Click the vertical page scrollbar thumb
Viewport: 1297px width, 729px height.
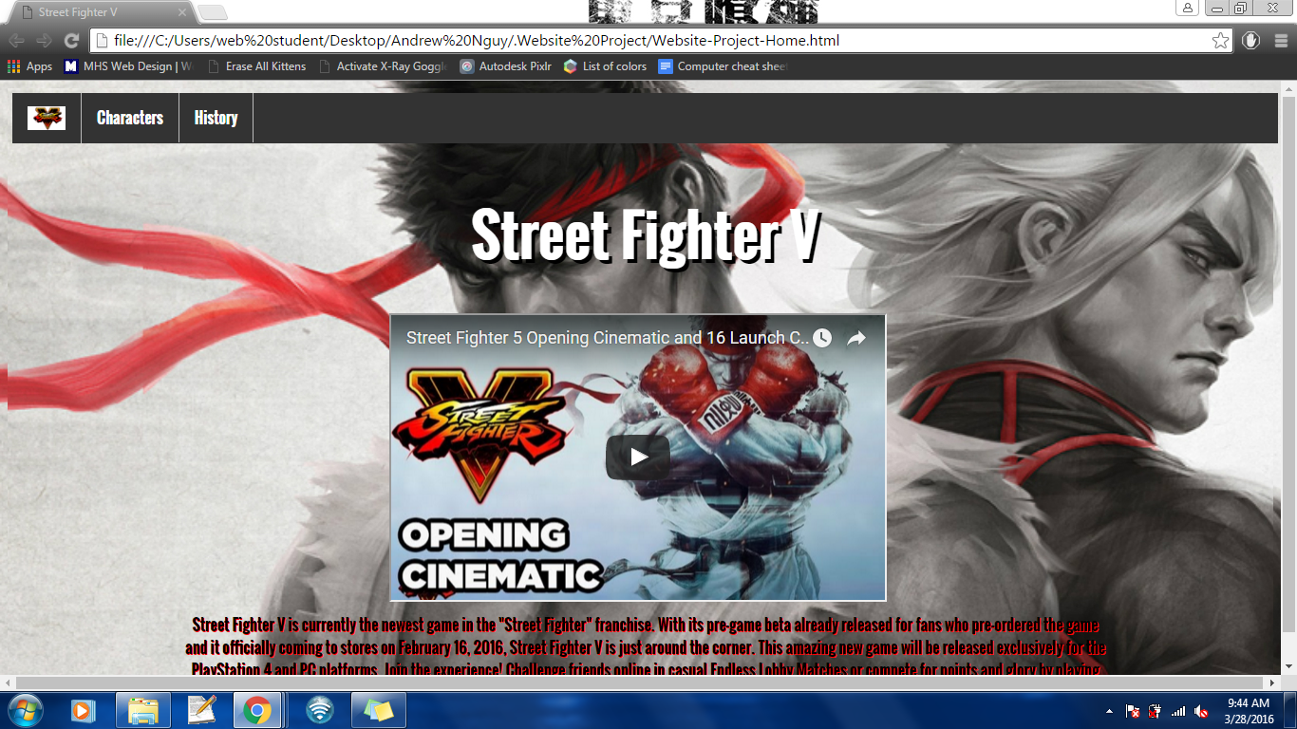click(1288, 364)
